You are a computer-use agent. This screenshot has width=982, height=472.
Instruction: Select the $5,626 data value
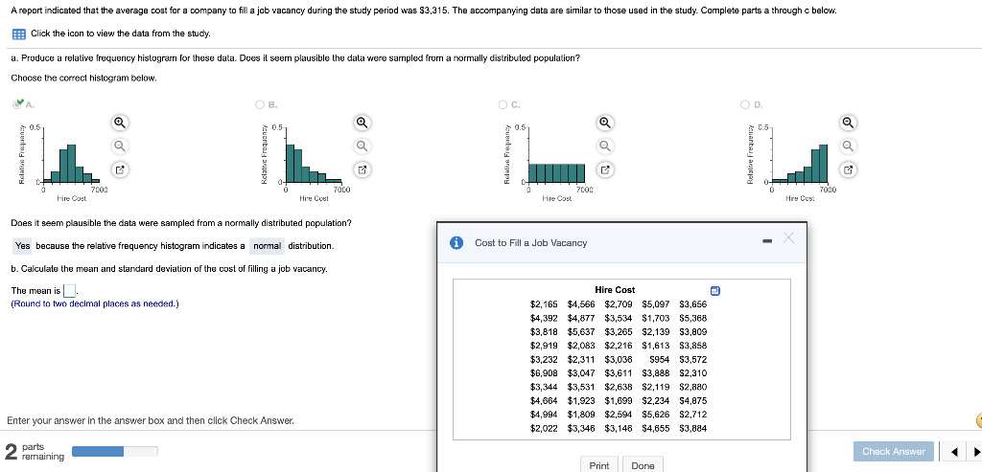(x=656, y=415)
